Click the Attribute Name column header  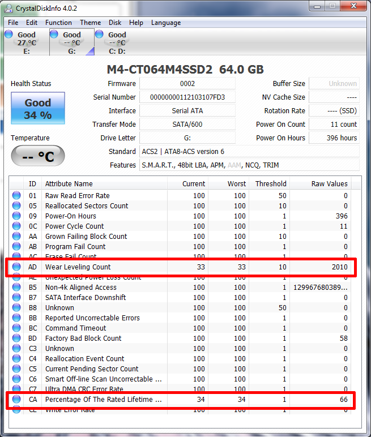click(104, 184)
